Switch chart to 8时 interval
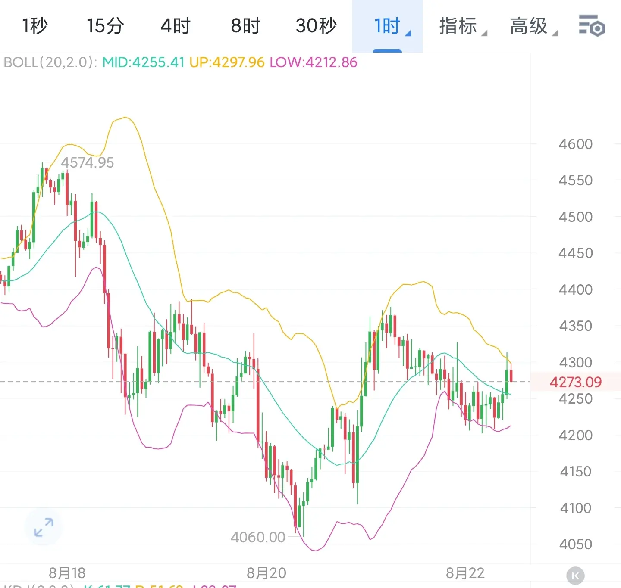Screen dimensions: 621x588 pos(246,26)
